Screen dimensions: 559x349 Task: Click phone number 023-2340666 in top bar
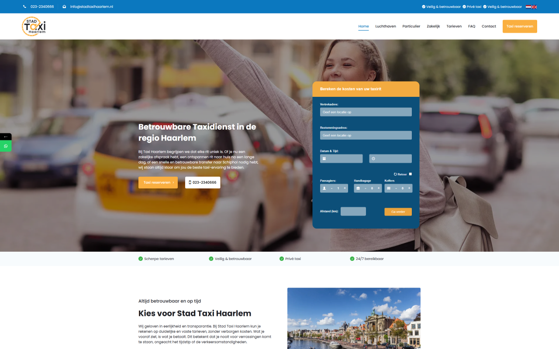pyautogui.click(x=42, y=7)
